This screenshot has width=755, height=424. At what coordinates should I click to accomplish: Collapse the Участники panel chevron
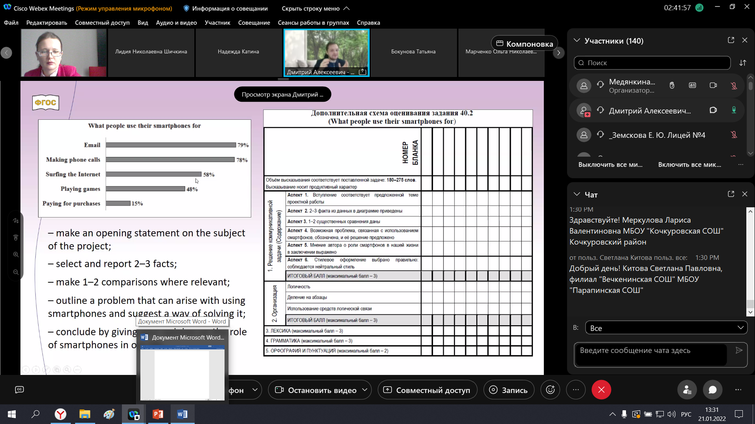click(x=577, y=40)
